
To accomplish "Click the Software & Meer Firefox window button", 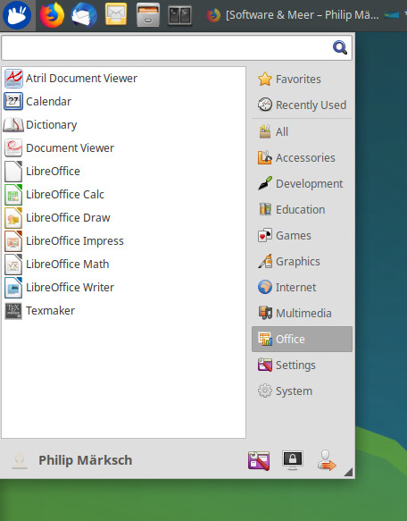I will (302, 15).
